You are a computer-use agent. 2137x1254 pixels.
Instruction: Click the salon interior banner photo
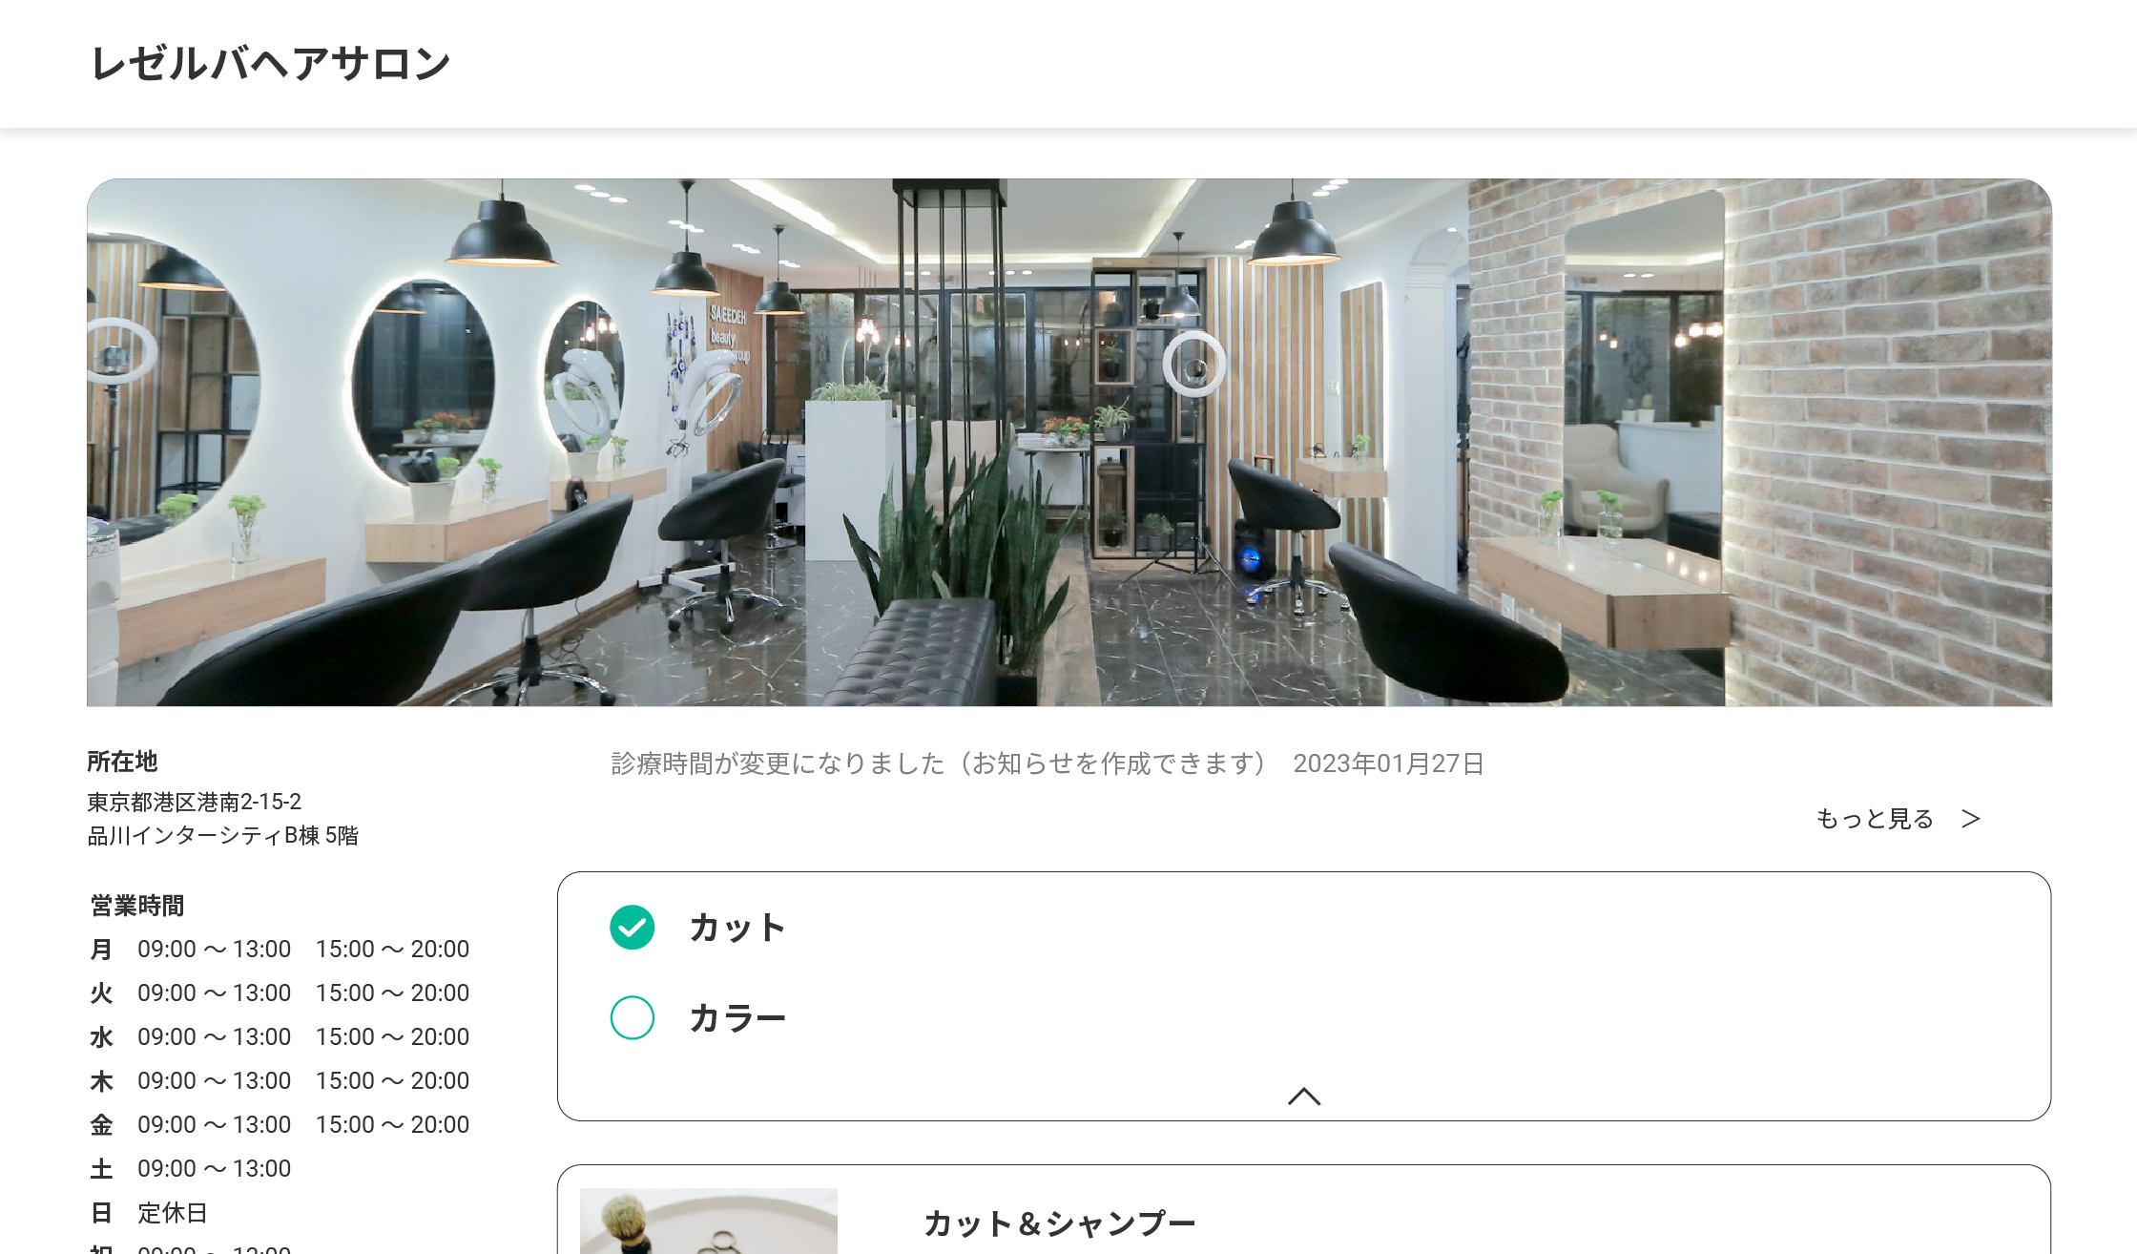tap(1069, 443)
